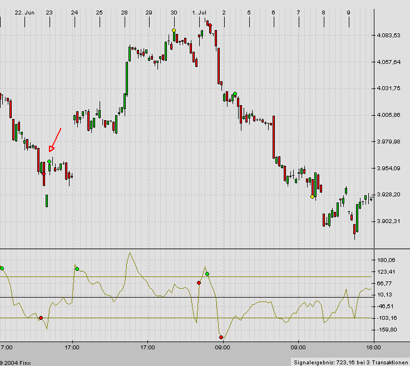Screen dimensions: 410x366
Task: Select the -159,80 indicator scale label
Action: (x=386, y=330)
